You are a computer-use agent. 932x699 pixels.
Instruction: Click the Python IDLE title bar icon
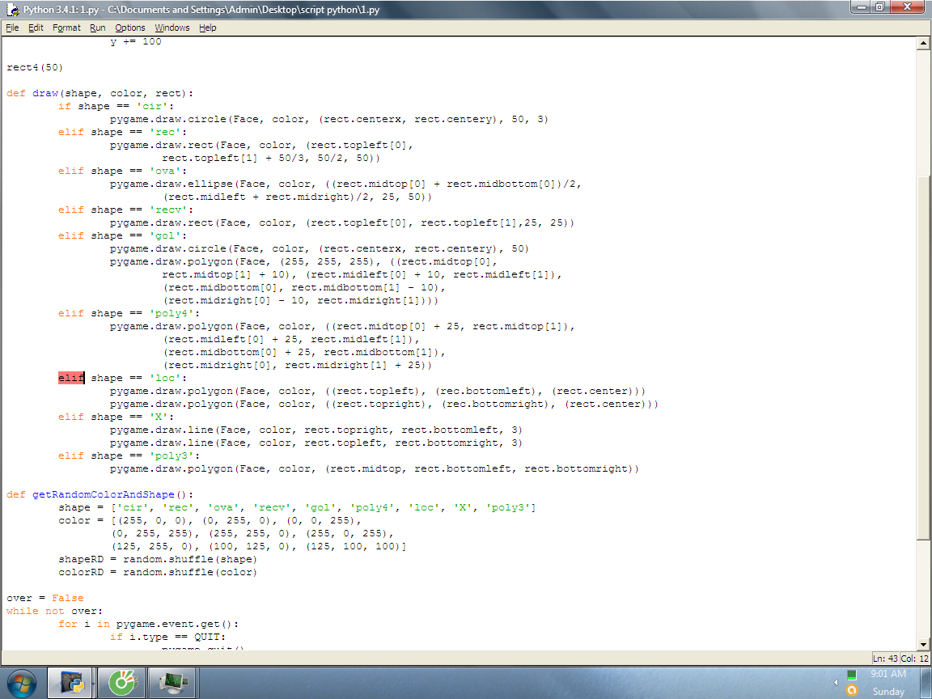[12, 10]
